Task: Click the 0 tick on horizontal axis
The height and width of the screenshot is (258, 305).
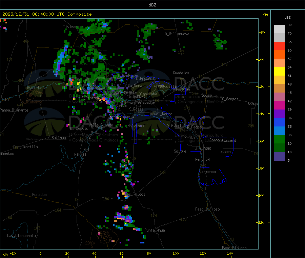Action: 40,254
